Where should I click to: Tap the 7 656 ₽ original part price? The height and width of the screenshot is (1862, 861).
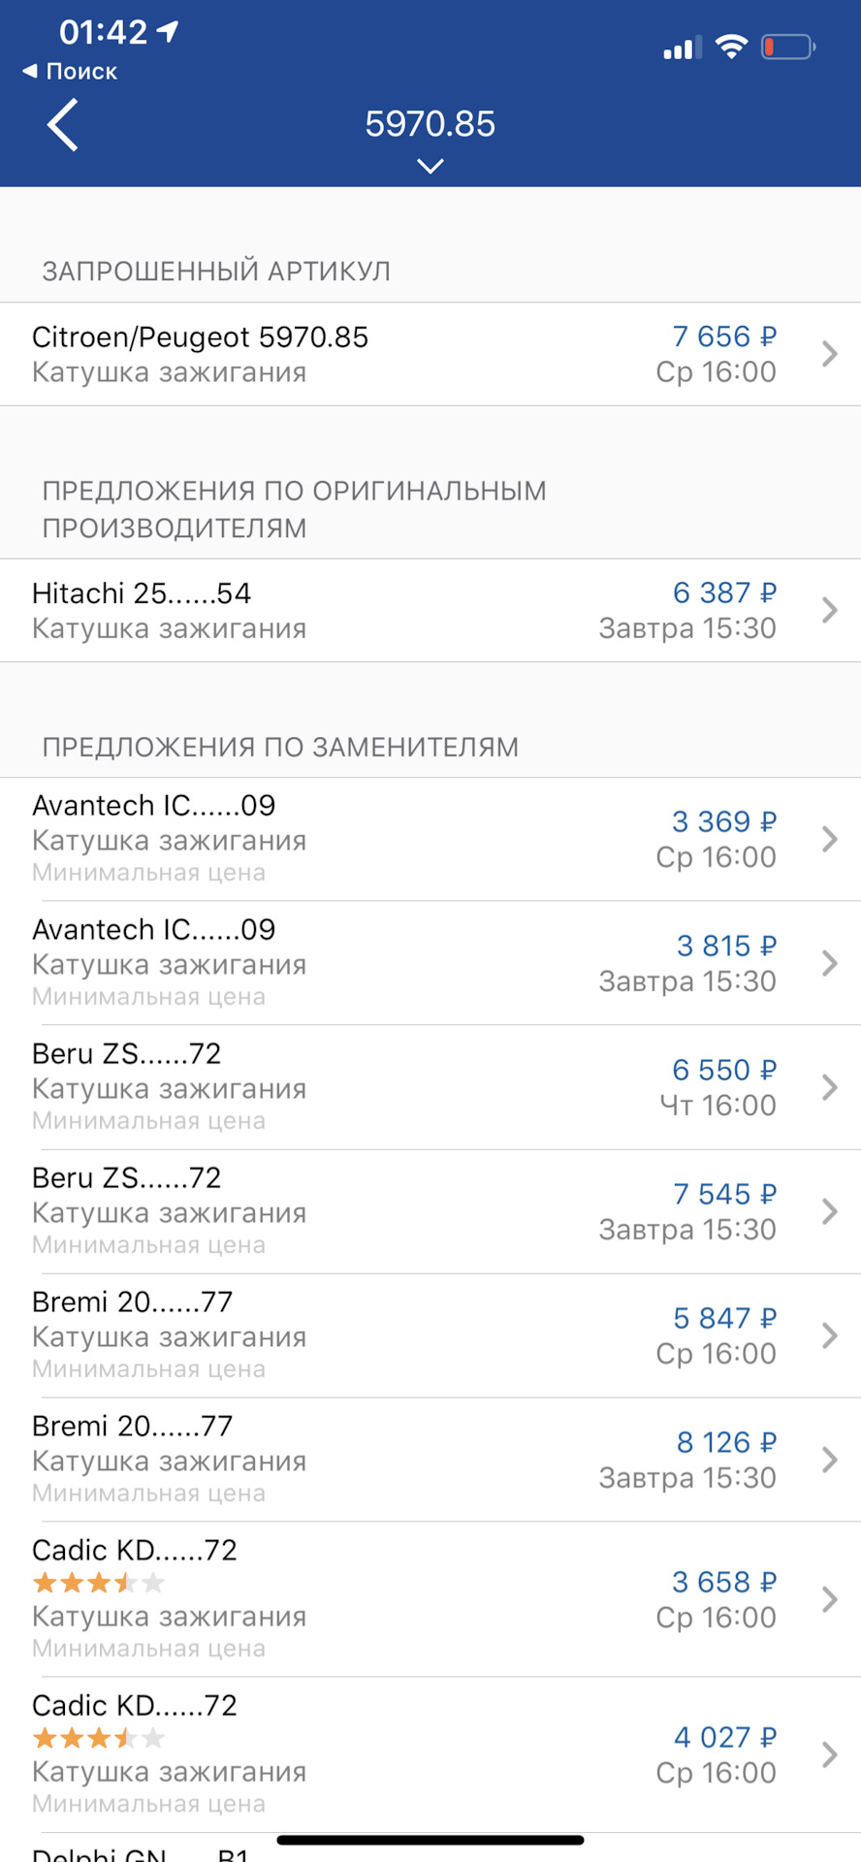[723, 337]
